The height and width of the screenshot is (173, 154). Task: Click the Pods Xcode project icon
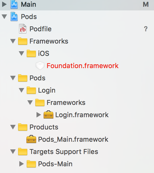[14, 17]
